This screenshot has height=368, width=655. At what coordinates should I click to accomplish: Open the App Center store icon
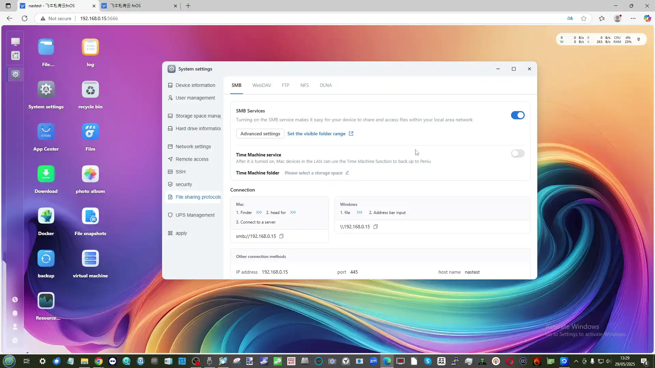tap(46, 132)
